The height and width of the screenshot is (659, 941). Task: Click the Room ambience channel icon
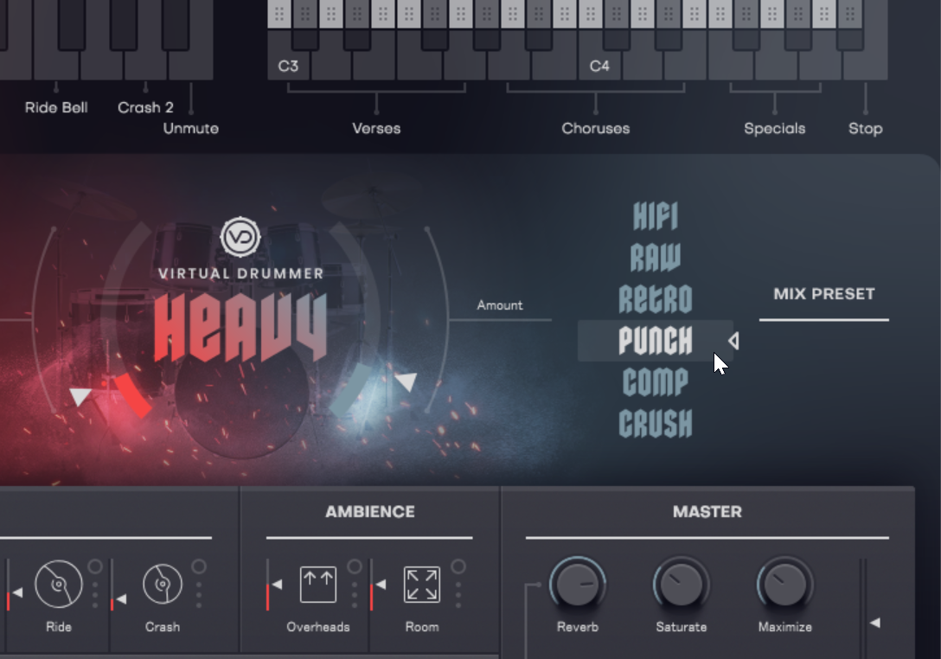click(x=422, y=584)
